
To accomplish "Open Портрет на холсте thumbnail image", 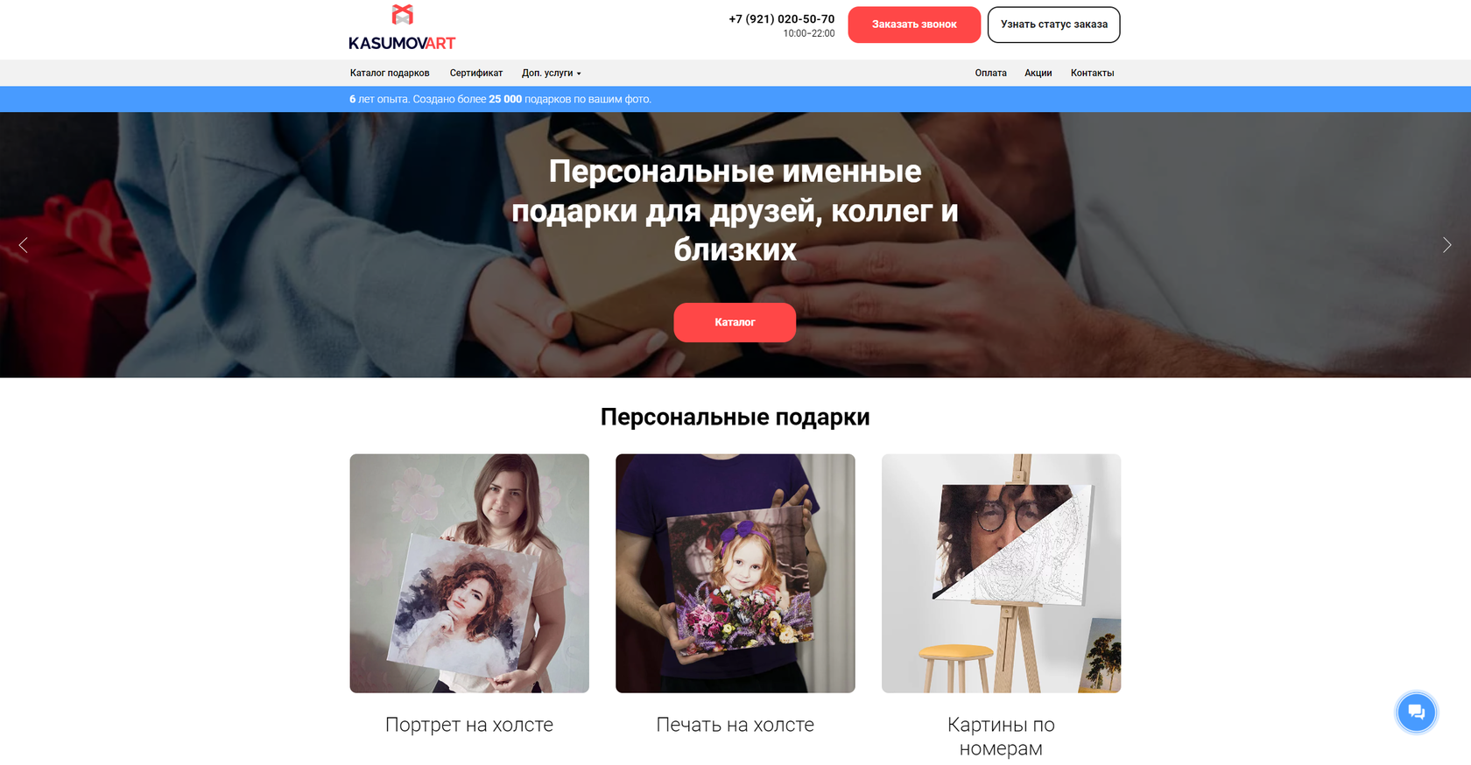I will pos(469,573).
